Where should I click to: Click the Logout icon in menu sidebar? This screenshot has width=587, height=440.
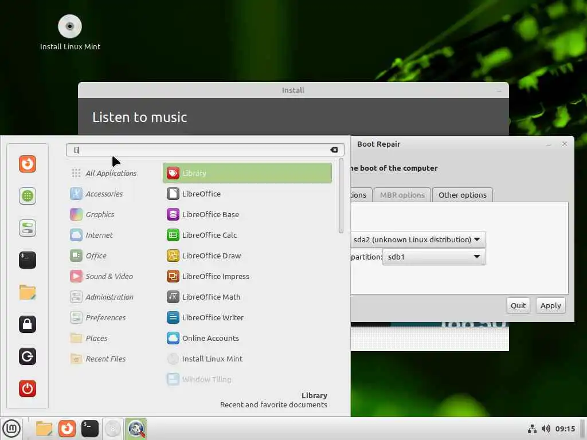28,356
